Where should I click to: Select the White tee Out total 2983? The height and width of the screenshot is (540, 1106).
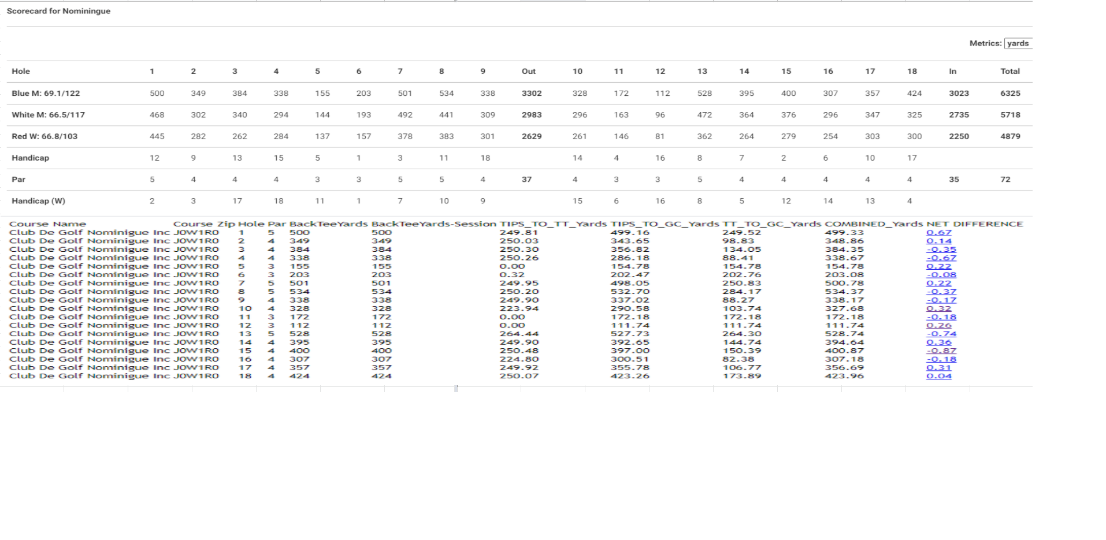click(x=532, y=115)
